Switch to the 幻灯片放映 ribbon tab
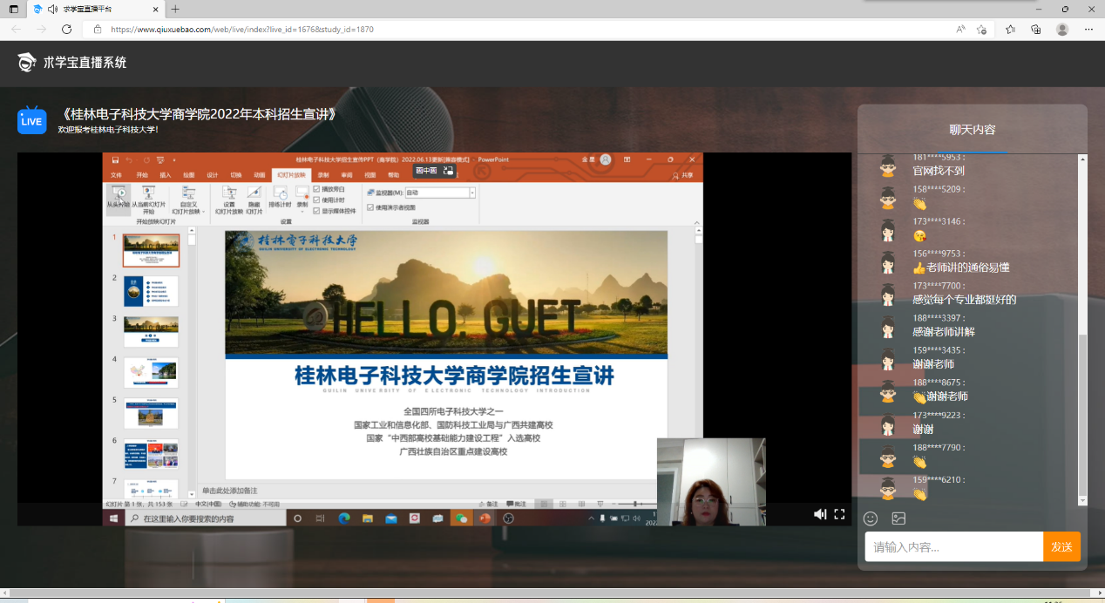 click(291, 174)
